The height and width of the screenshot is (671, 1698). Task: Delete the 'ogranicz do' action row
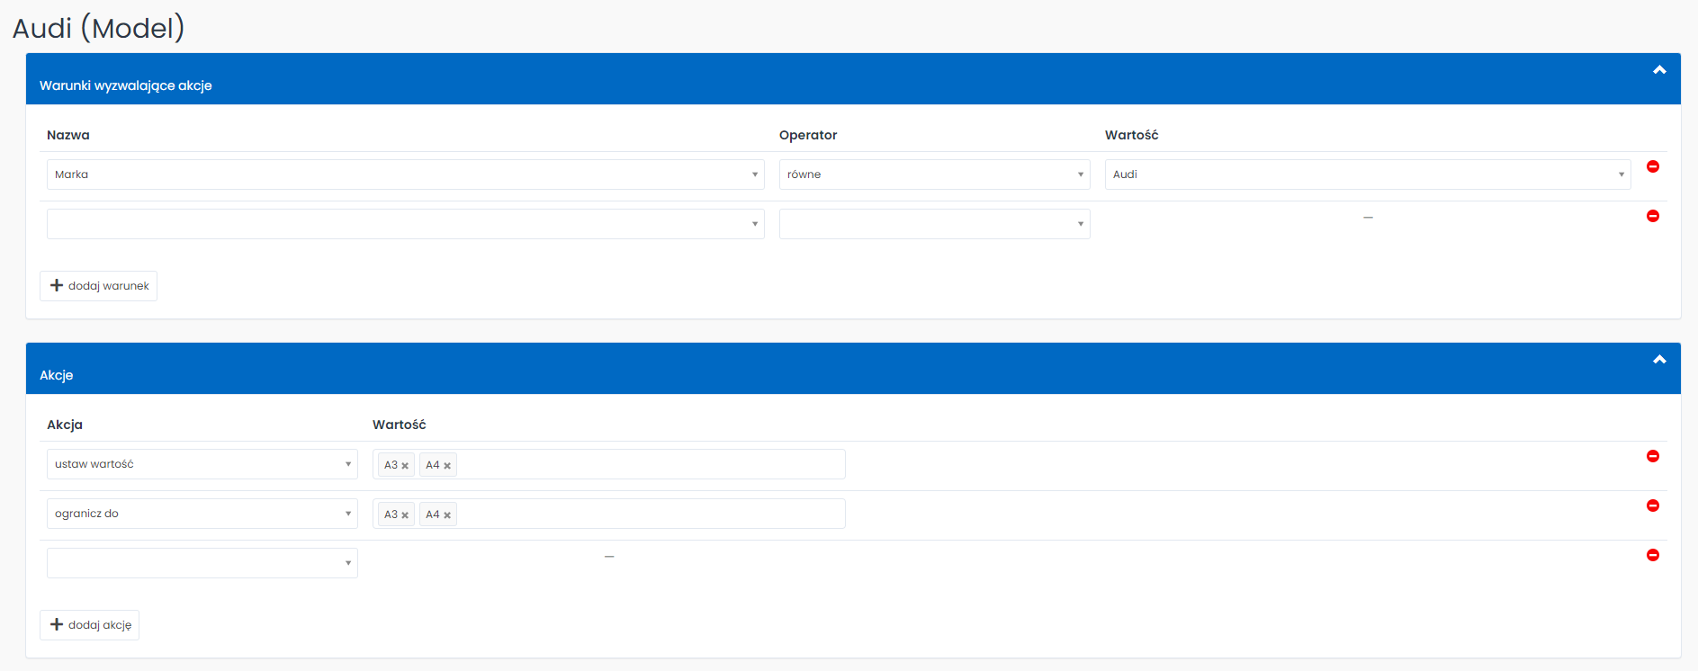[x=1652, y=505]
